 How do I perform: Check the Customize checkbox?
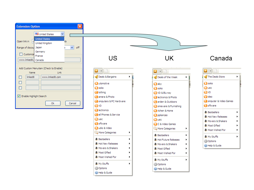tap(21, 54)
